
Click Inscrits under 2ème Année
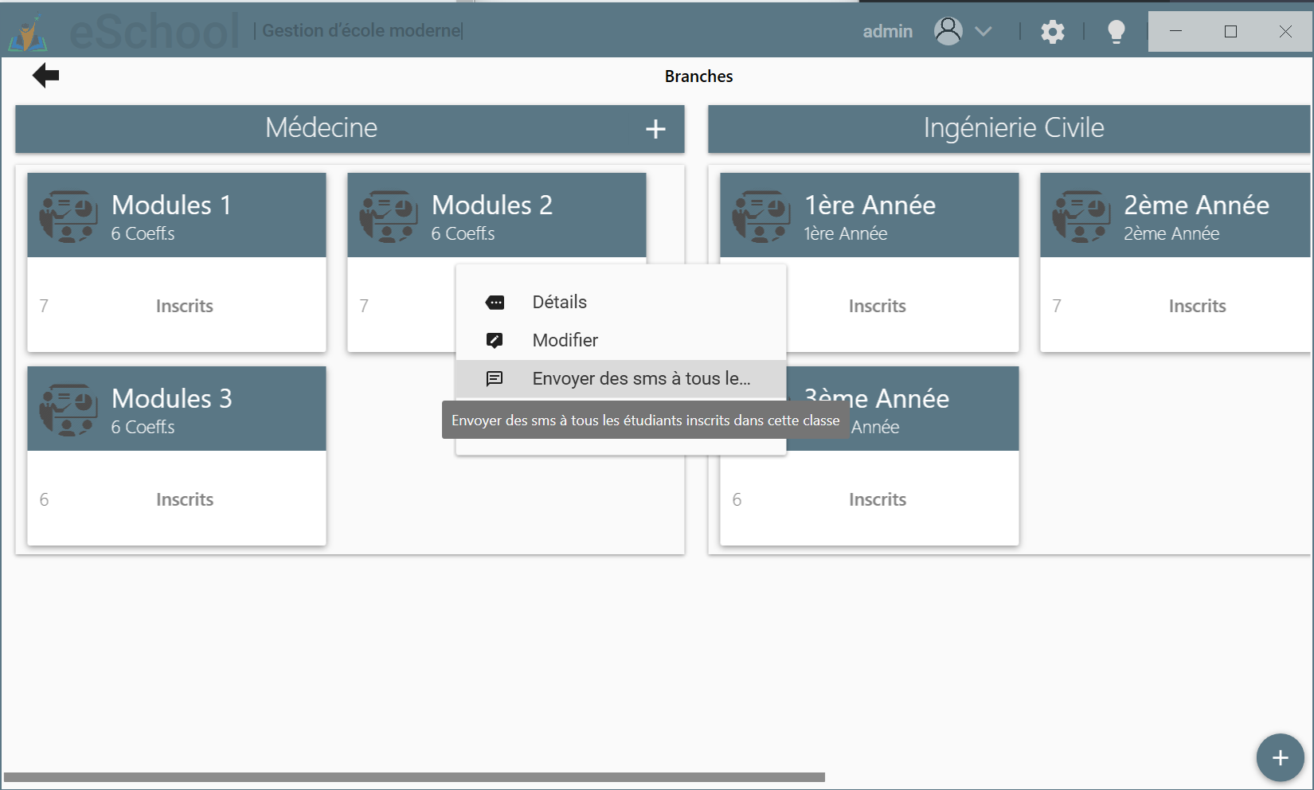coord(1196,307)
